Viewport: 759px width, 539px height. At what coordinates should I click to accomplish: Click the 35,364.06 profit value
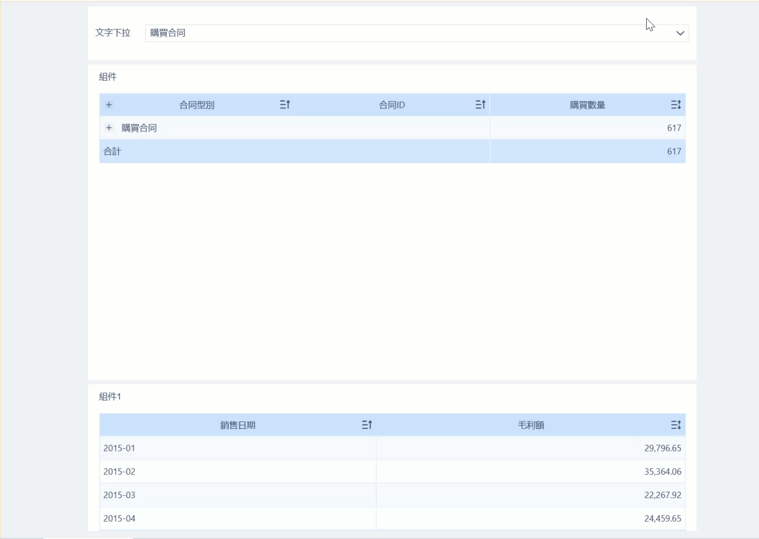[x=662, y=472]
